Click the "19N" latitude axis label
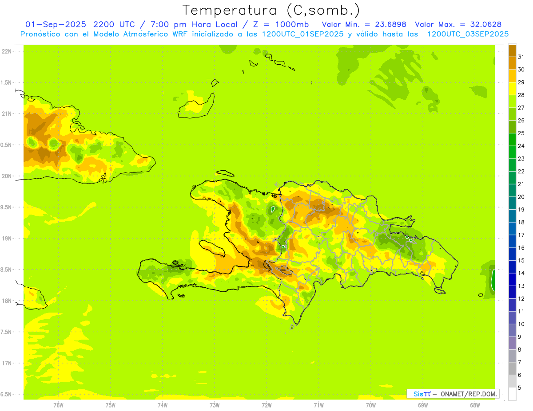Viewport: 533px width, 411px height. click(7, 239)
